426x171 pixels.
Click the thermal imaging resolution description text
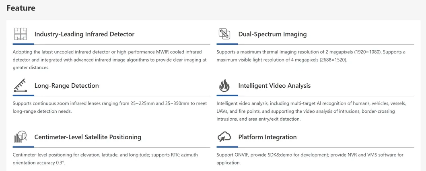pyautogui.click(x=311, y=56)
